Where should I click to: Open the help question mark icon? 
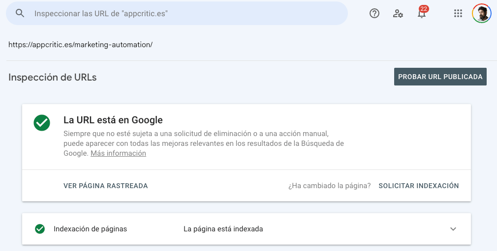point(374,13)
